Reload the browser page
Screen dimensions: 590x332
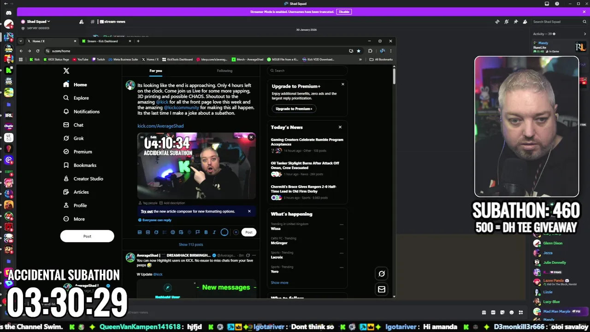[x=38, y=51]
